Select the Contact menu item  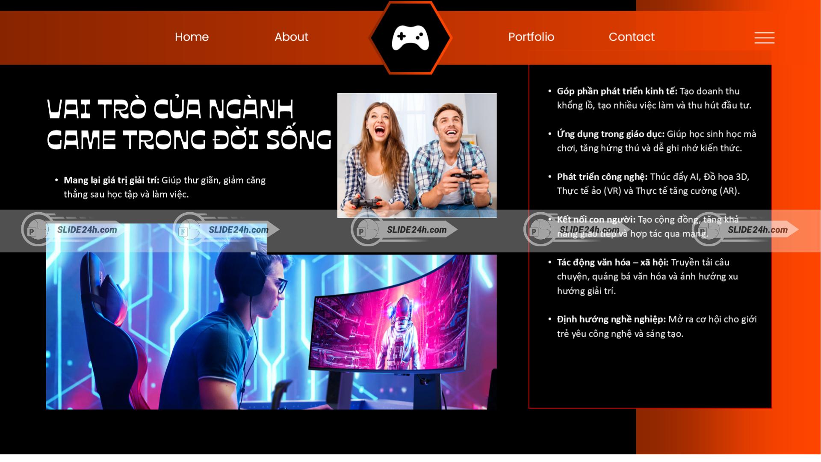click(632, 37)
